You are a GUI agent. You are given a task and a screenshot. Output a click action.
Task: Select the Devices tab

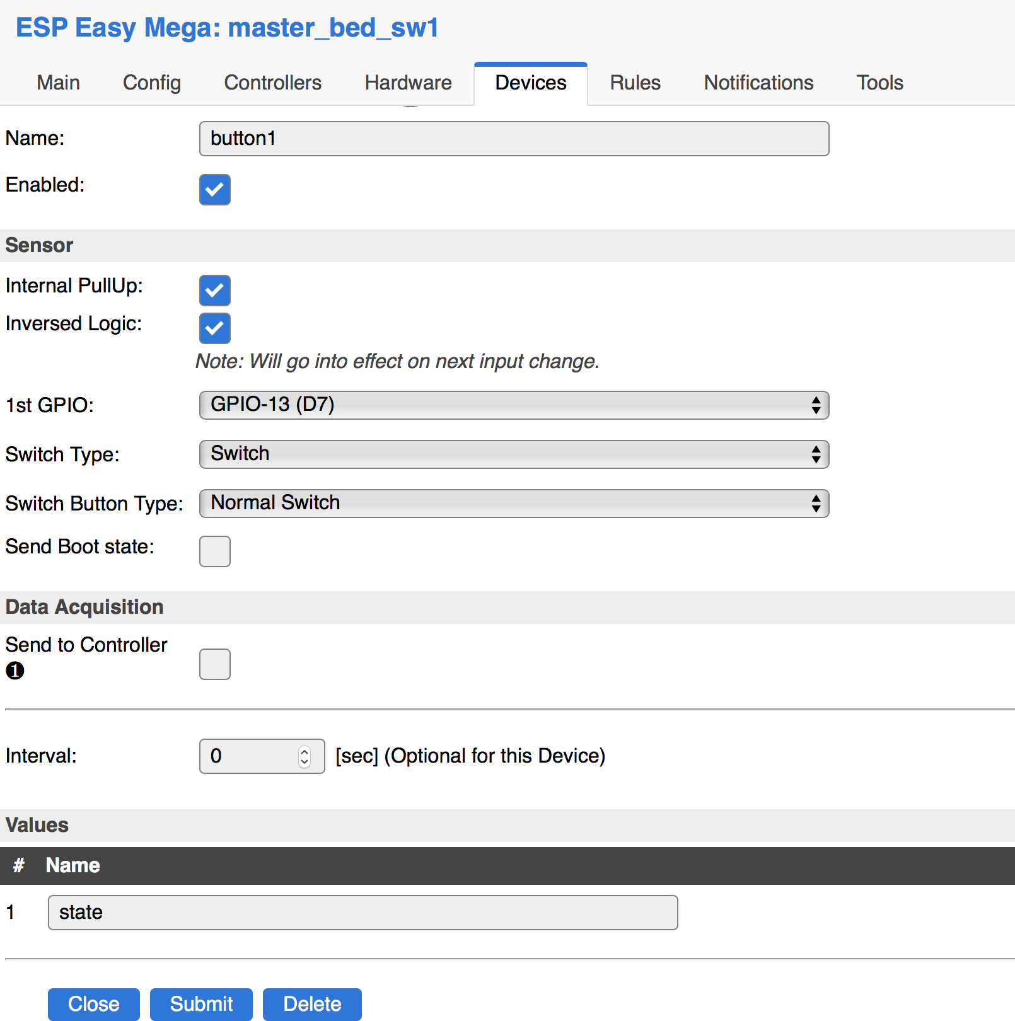click(531, 83)
